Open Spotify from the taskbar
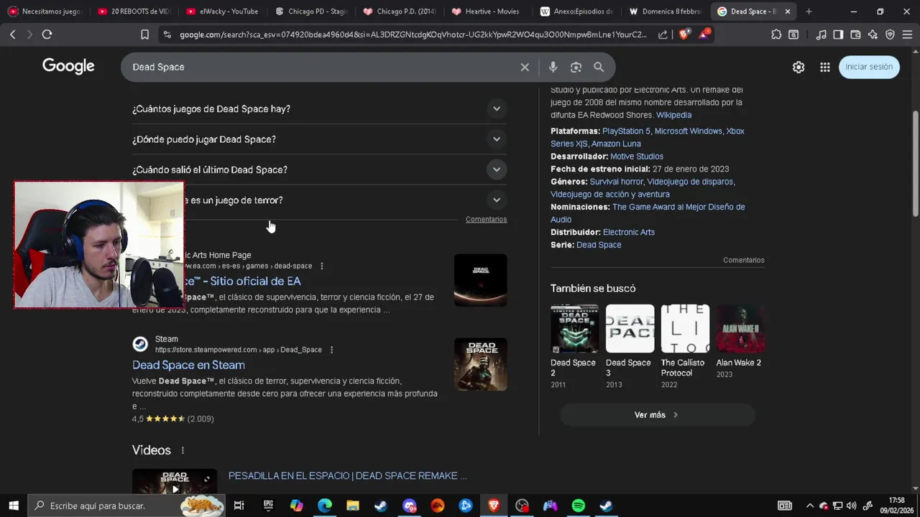 578,506
